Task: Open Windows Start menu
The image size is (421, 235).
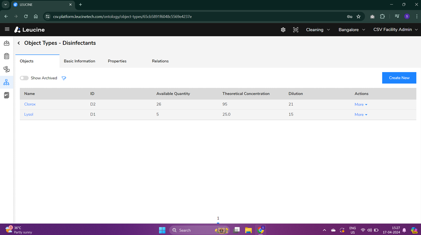Action: click(x=162, y=230)
